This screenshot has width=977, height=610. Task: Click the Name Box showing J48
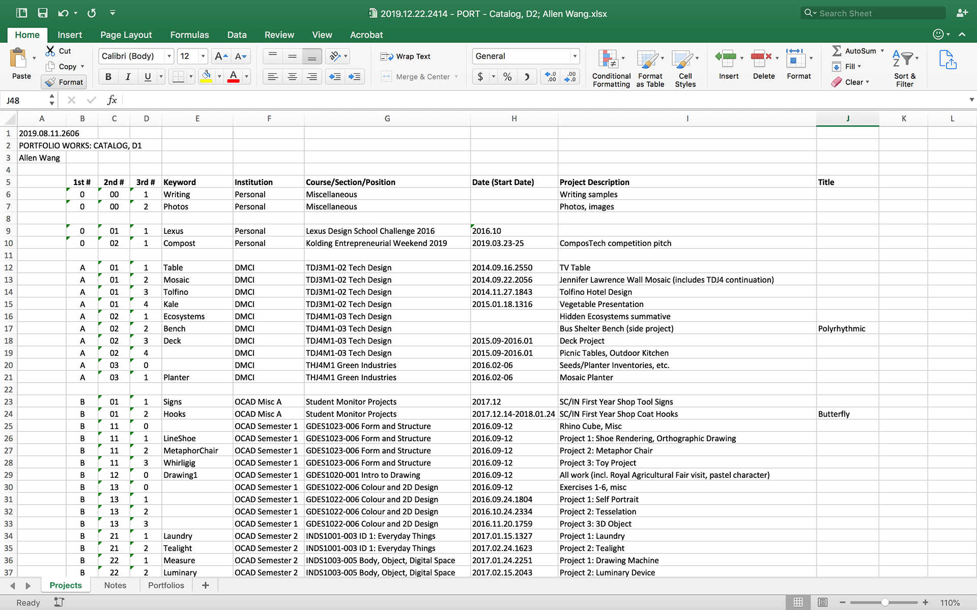click(x=25, y=100)
